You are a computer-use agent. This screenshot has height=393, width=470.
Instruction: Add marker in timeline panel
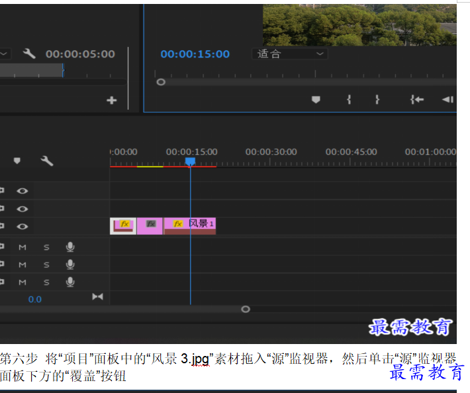pos(17,161)
